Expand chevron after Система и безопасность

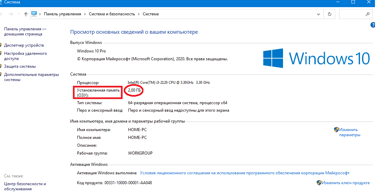(139, 14)
